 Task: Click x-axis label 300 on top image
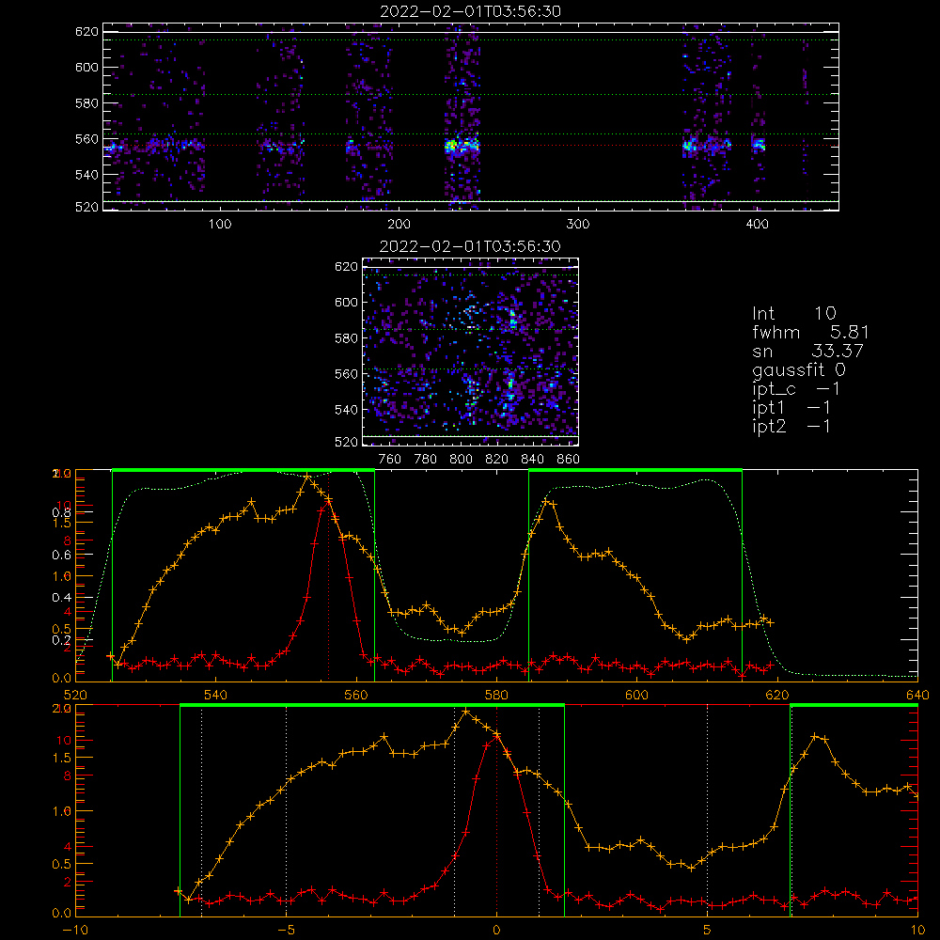click(578, 225)
